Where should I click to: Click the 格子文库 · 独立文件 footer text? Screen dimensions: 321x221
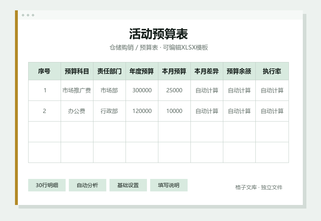point(259,187)
